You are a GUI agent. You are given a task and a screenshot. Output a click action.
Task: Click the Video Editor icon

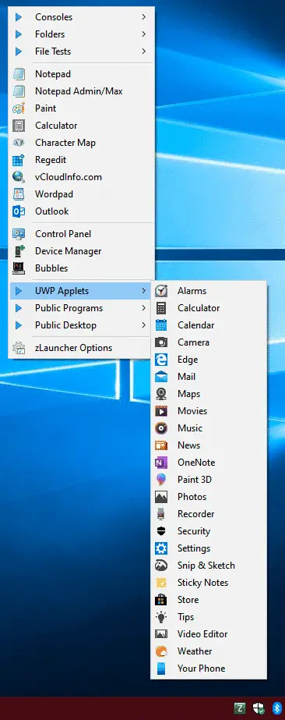click(161, 634)
